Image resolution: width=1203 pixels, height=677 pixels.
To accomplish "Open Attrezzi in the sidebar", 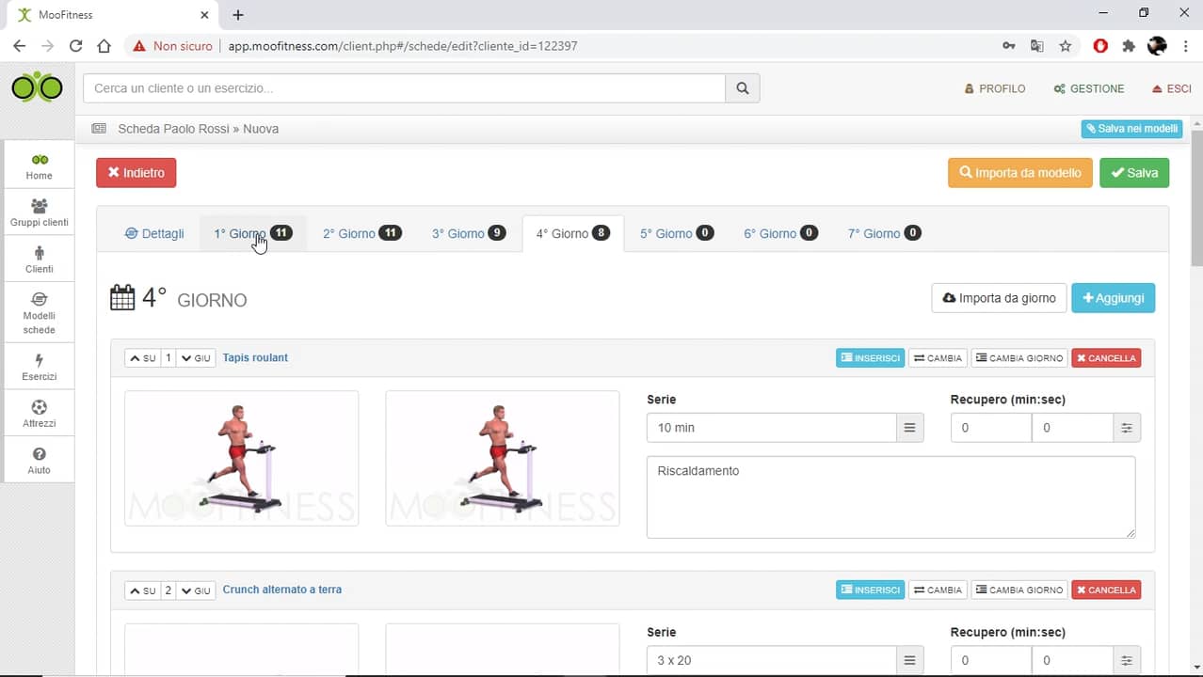I will (x=40, y=414).
